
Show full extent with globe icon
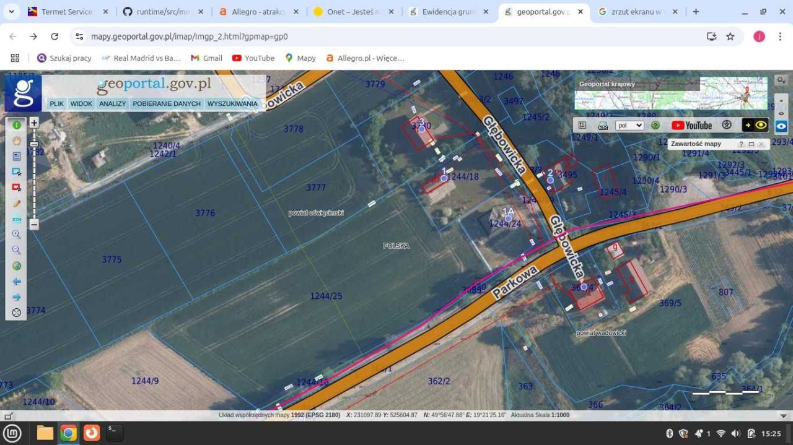coord(17,266)
